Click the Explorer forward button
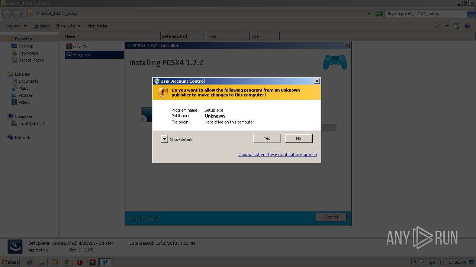Image resolution: width=476 pixels, height=267 pixels. (x=17, y=14)
